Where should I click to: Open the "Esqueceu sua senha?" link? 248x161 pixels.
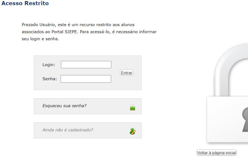click(64, 106)
